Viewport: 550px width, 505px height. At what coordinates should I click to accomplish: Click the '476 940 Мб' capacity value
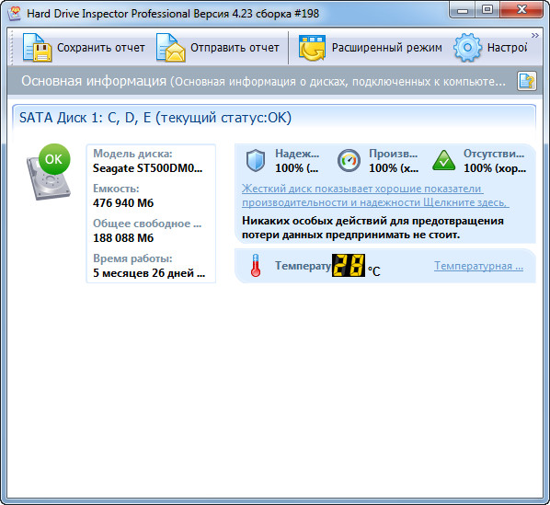[123, 203]
